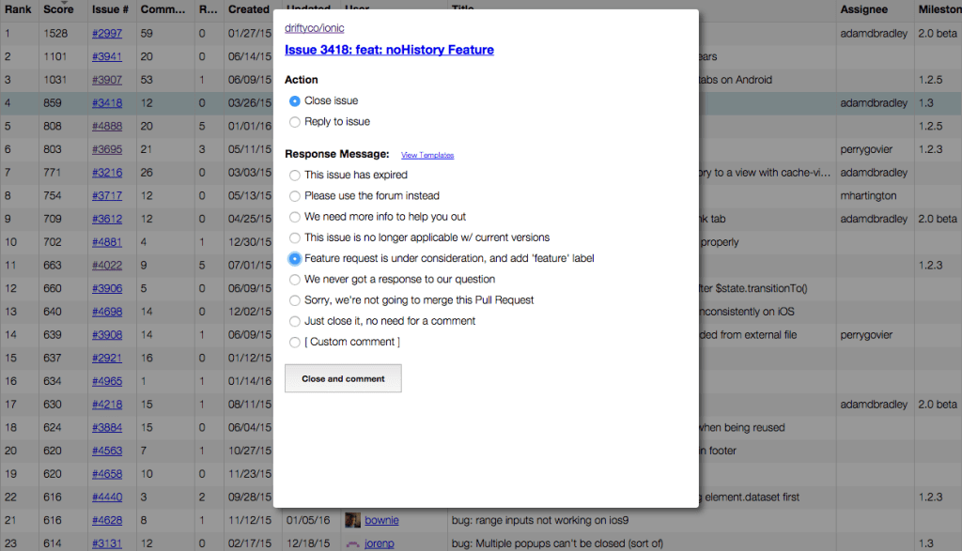The width and height of the screenshot is (962, 551).
Task: Click the 'Close and comment' button
Action: pos(343,379)
